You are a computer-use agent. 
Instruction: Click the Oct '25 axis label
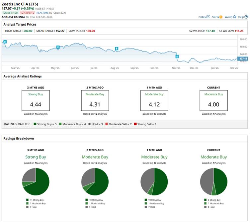(154, 68)
